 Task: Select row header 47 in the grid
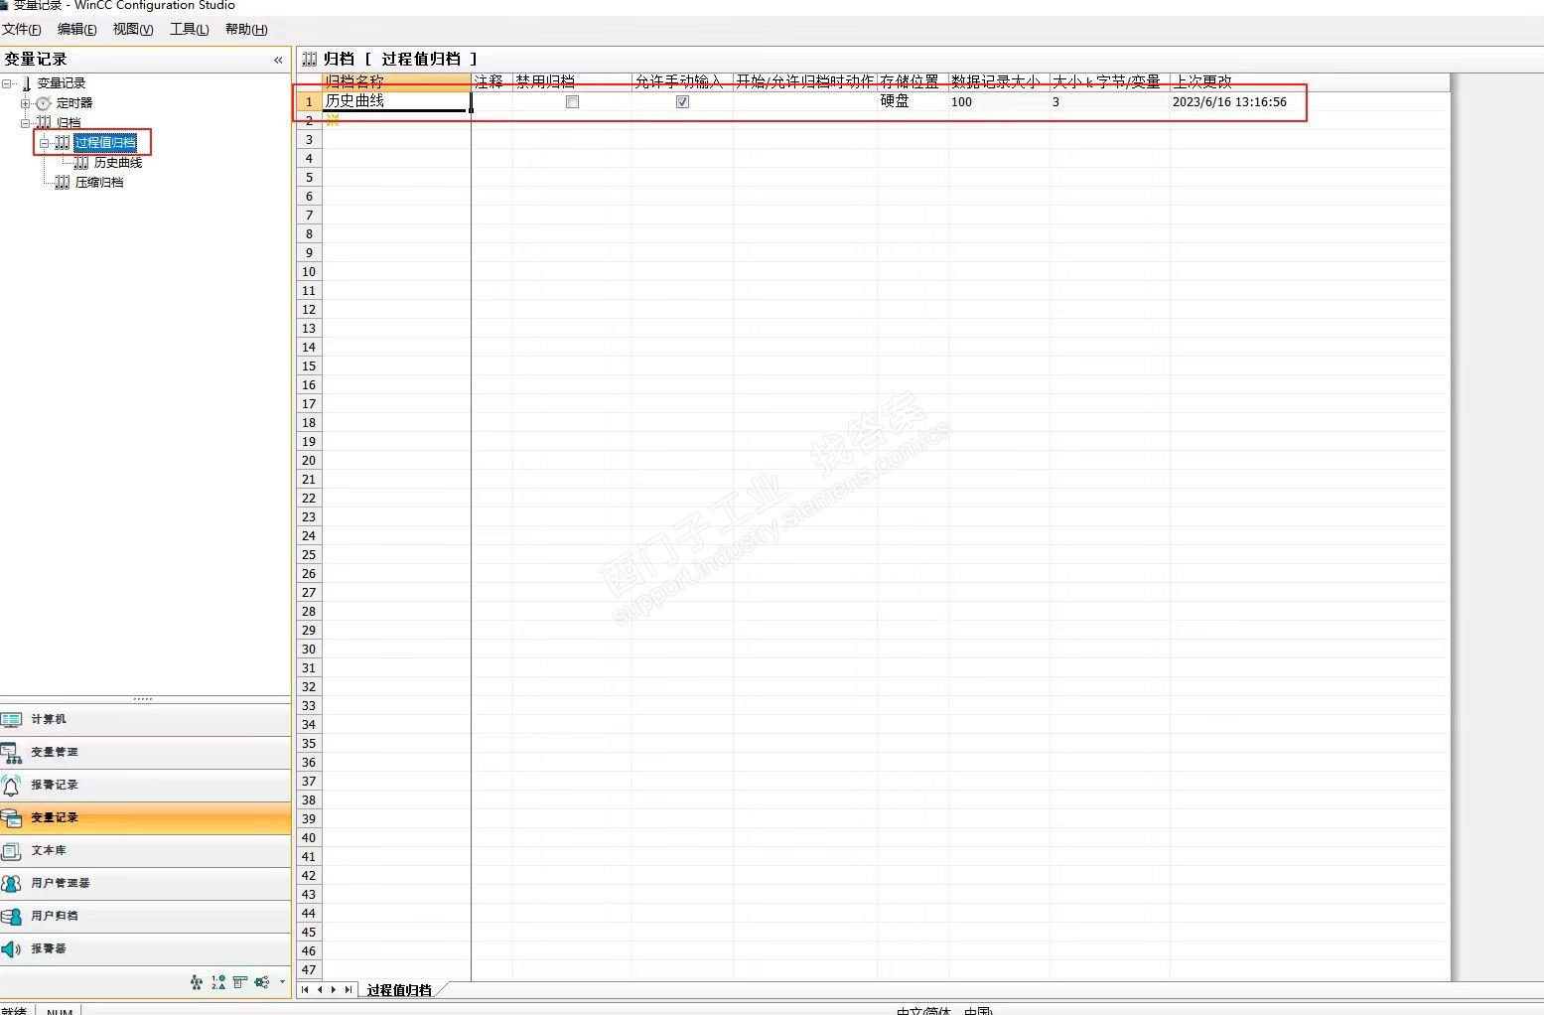309,969
